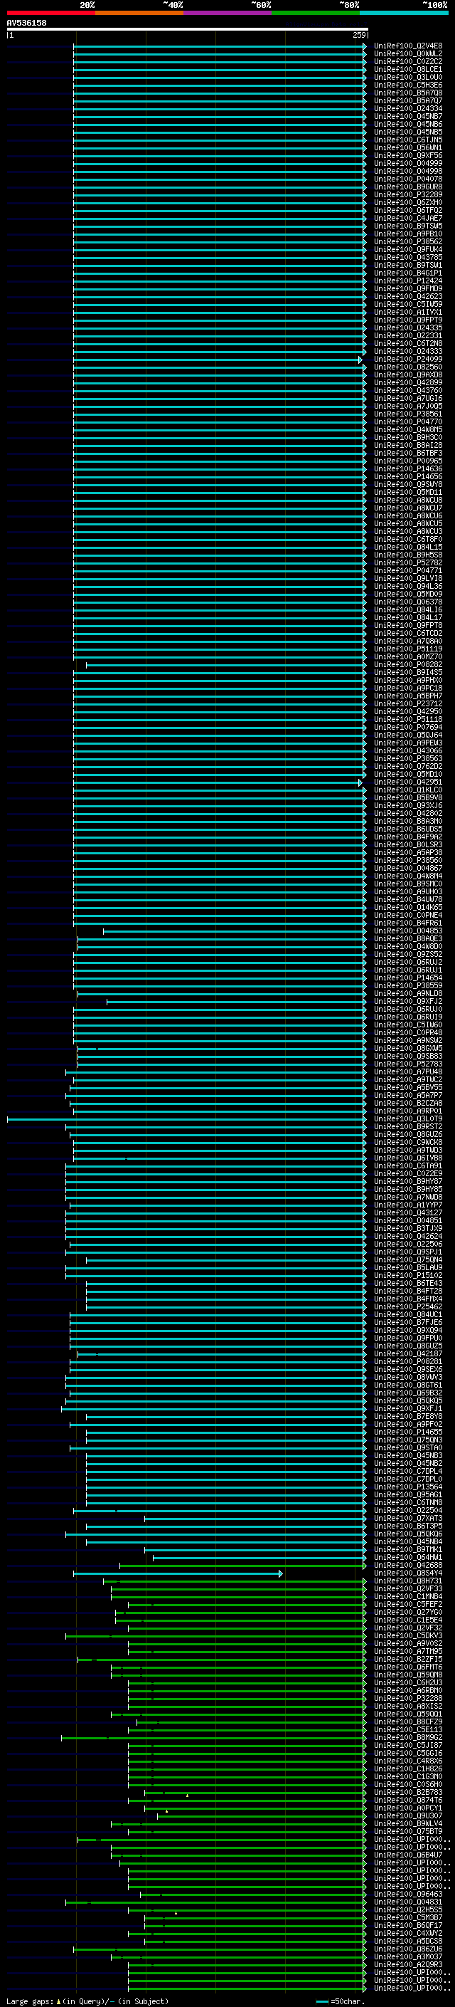
Task: Click the full-length alignment bar for UniRef100_Q3L0T9
Action: coord(186,1120)
